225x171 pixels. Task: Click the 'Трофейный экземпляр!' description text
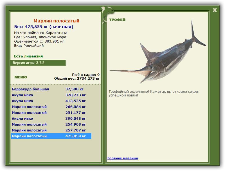point(154,93)
